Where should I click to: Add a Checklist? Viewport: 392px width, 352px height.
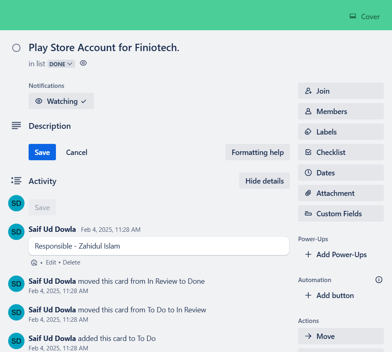(341, 152)
